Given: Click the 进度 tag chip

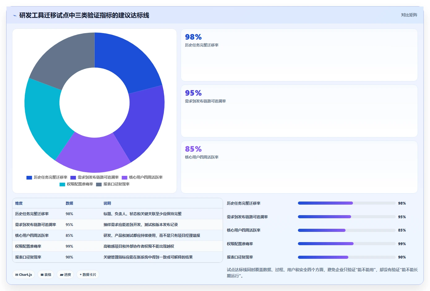Looking at the screenshot, I should (x=65, y=275).
